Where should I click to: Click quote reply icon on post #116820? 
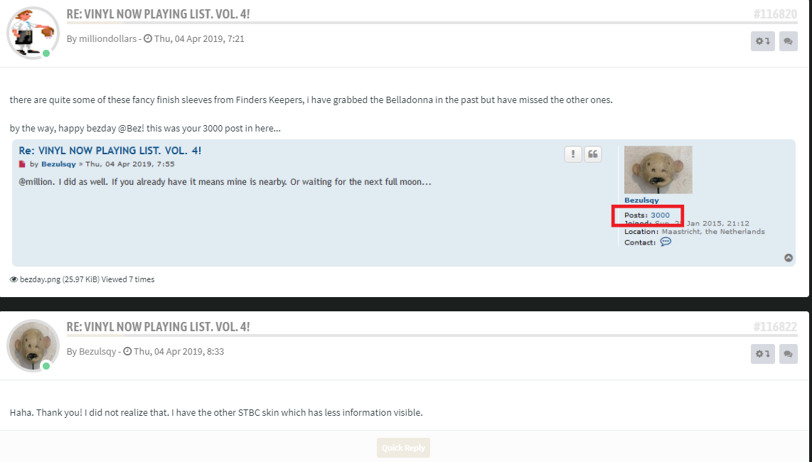coord(788,41)
